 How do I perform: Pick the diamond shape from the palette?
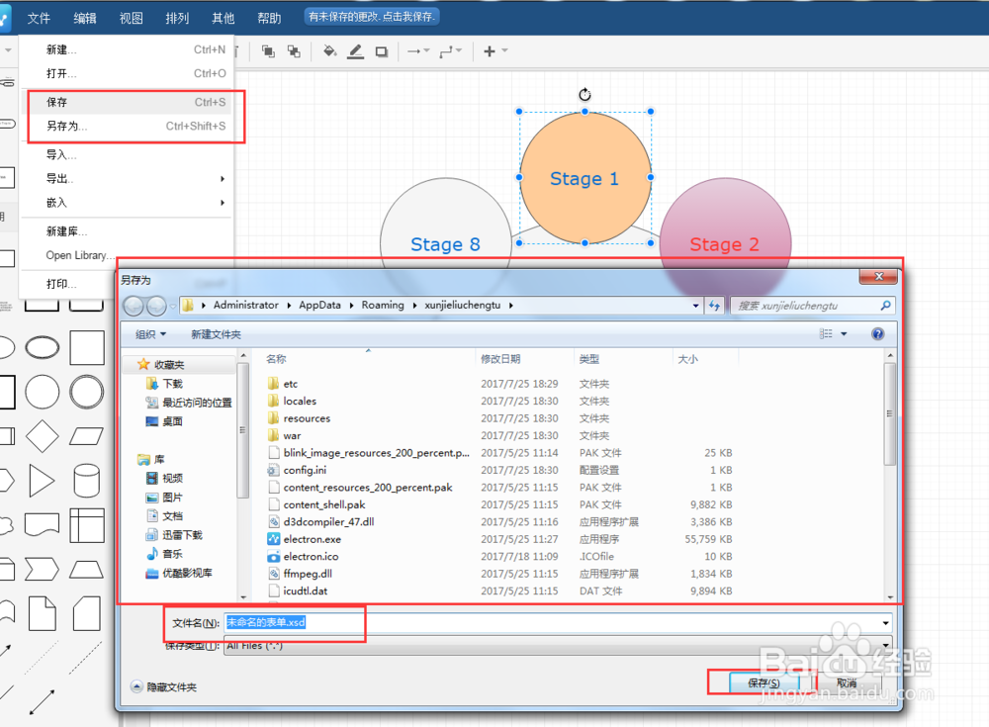tap(43, 436)
